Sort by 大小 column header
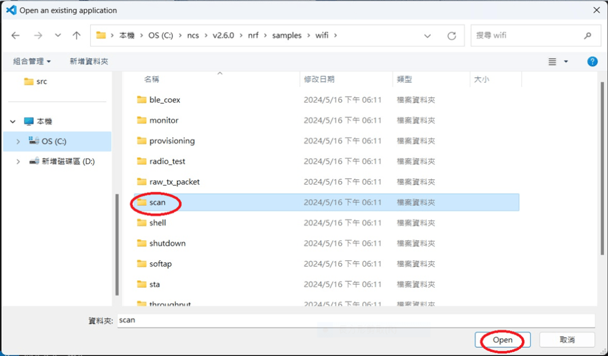608x356 pixels. point(481,80)
